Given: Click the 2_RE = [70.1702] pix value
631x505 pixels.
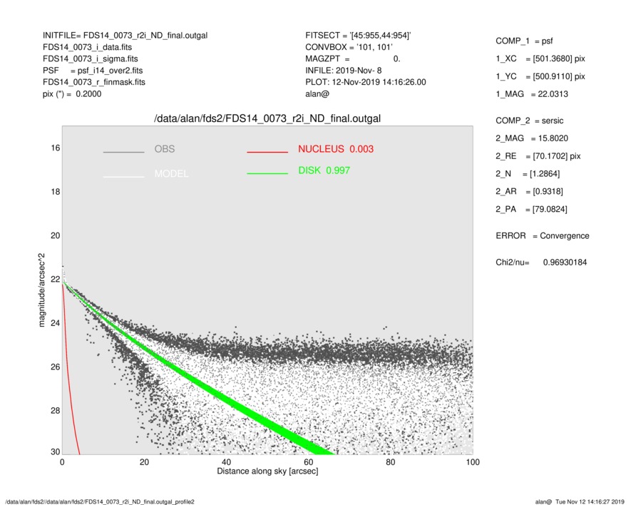Looking at the screenshot, I should click(x=538, y=156).
